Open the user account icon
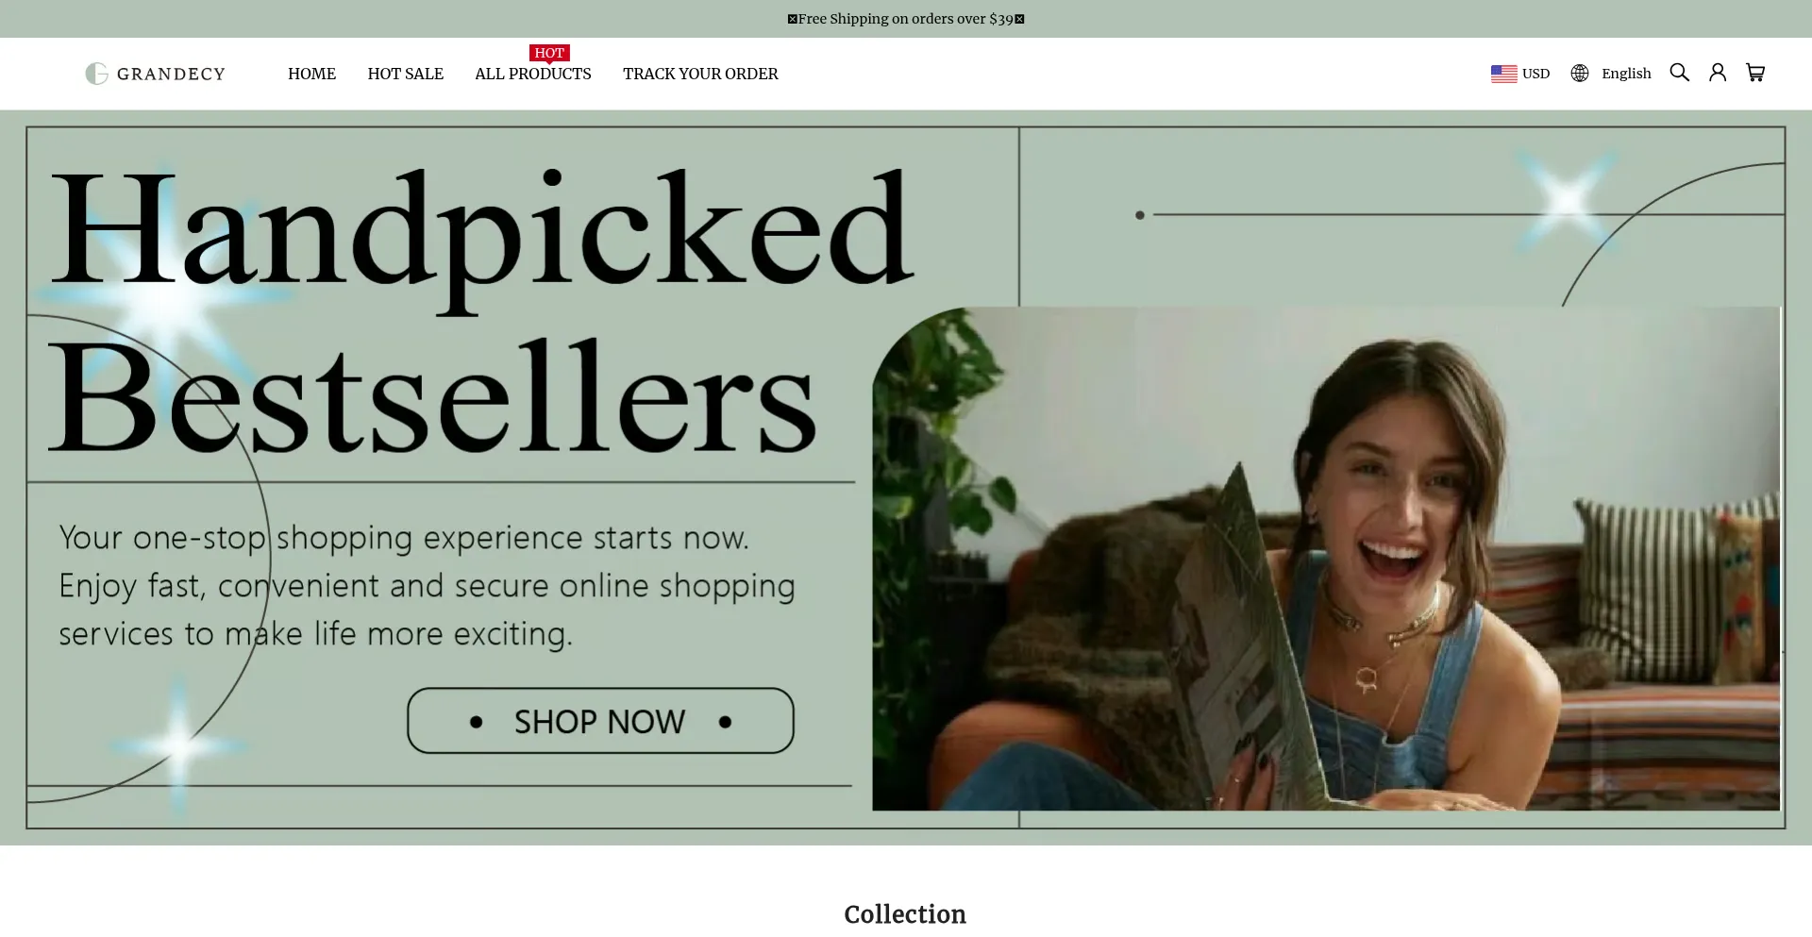 (1718, 73)
